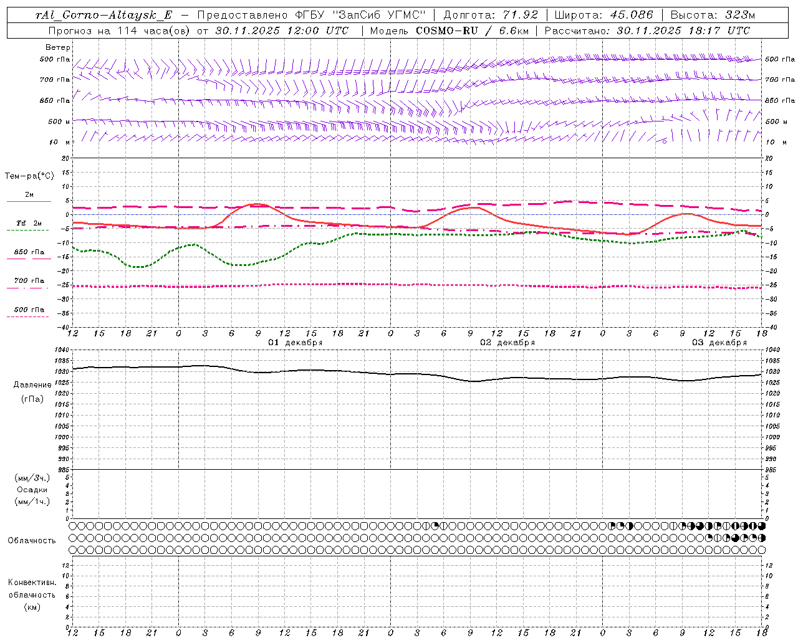Click the station title rAl_Gorno-Altaysk_E

coord(103,15)
